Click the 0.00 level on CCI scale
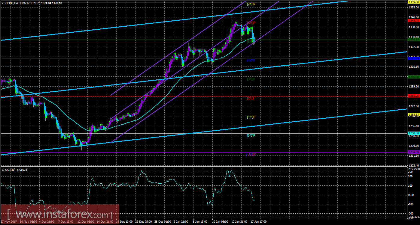This screenshot has width=420, height=225. click(410, 195)
